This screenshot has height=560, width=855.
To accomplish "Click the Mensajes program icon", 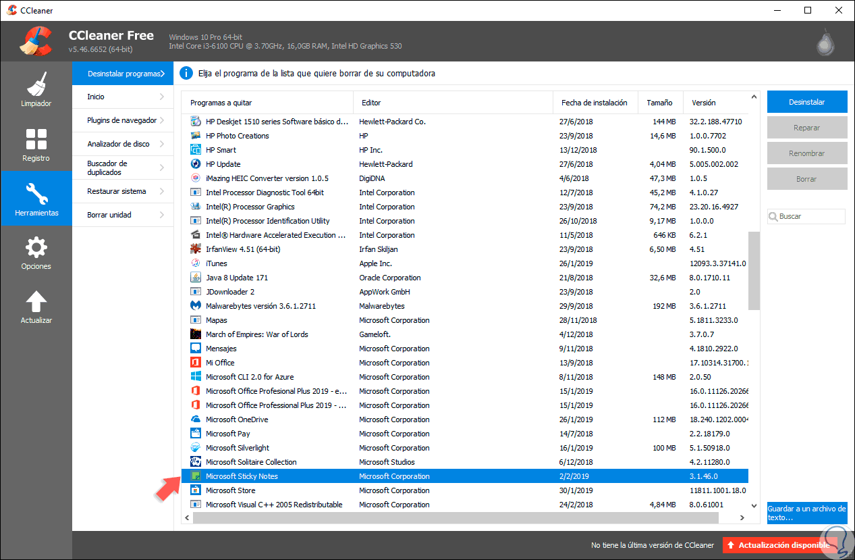I will (x=196, y=349).
